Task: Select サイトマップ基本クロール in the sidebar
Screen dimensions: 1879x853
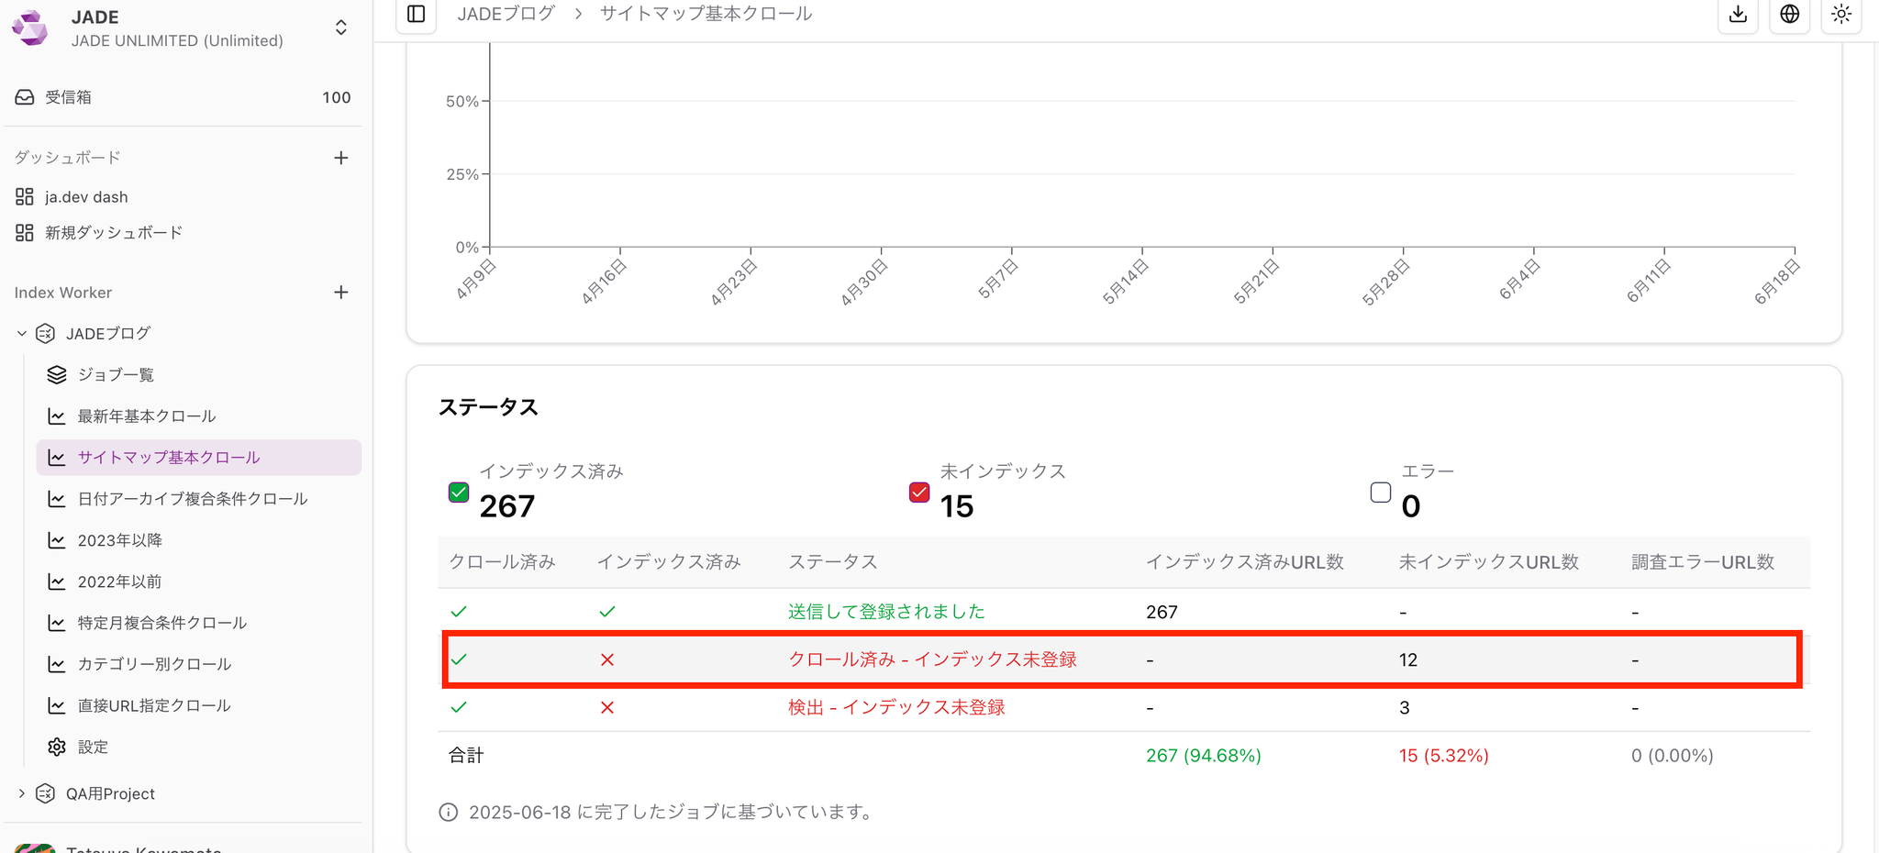Action: [199, 458]
